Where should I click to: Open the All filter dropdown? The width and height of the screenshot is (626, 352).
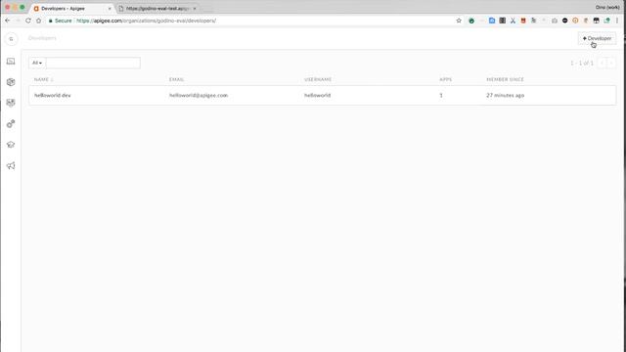(x=37, y=63)
